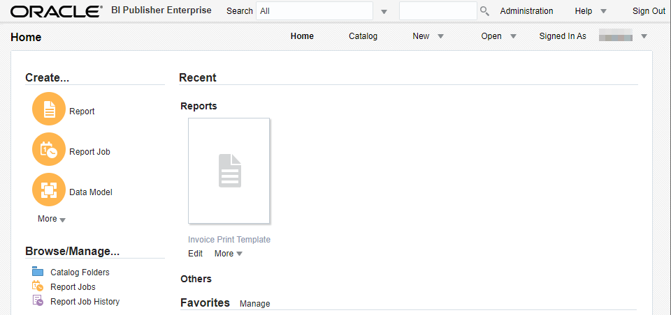Click the Favorites heading
Screen dimensions: 671x315
205,302
